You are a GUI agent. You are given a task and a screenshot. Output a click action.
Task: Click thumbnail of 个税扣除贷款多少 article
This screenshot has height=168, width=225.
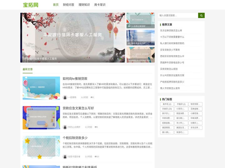coord(41,147)
